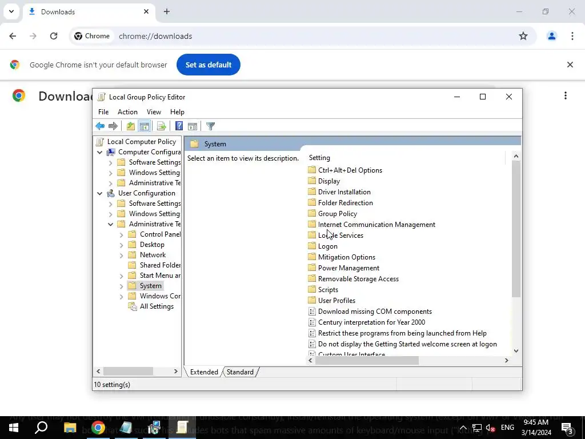The height and width of the screenshot is (439, 585).
Task: Open a new Chrome tab
Action: tap(167, 11)
